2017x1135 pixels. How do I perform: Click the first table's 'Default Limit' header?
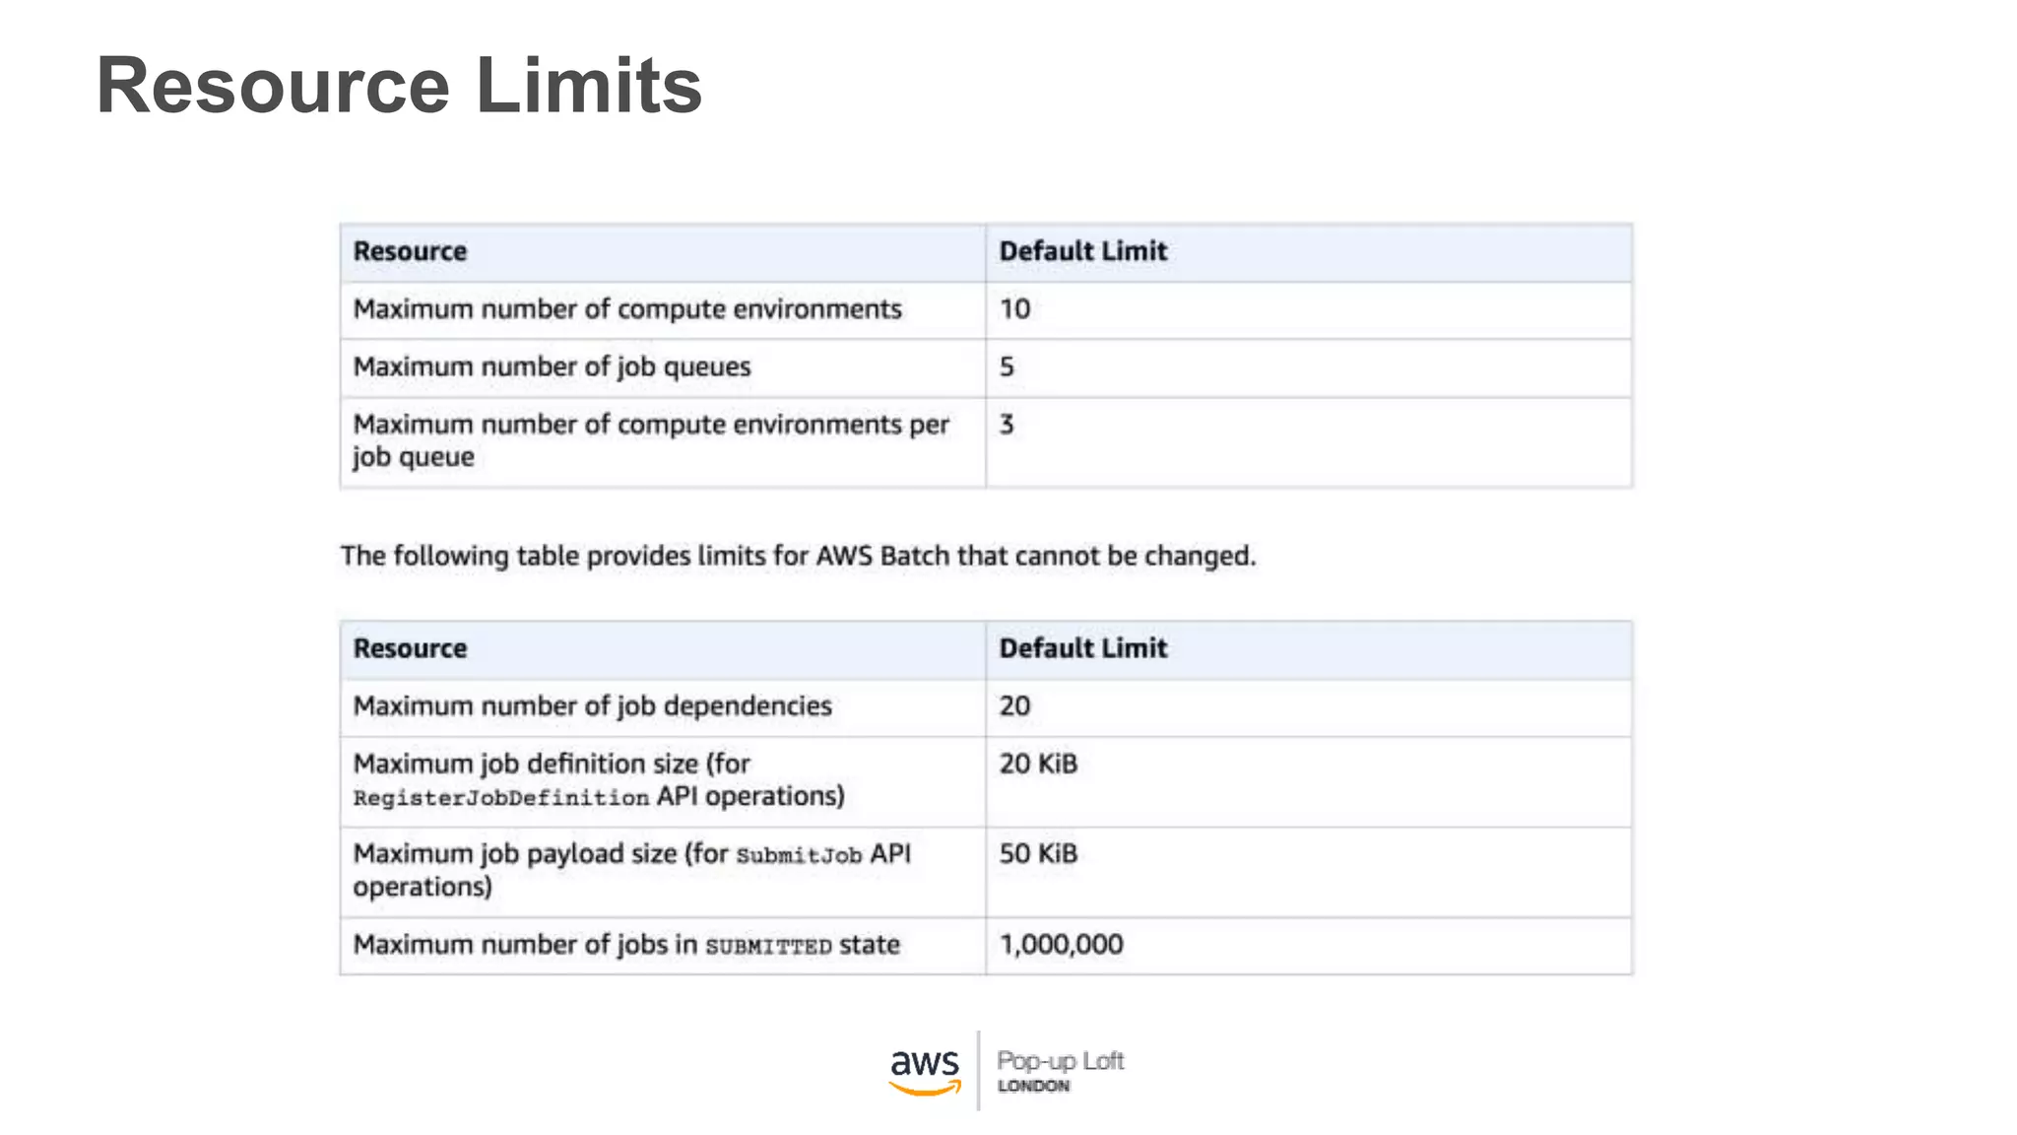(1082, 251)
